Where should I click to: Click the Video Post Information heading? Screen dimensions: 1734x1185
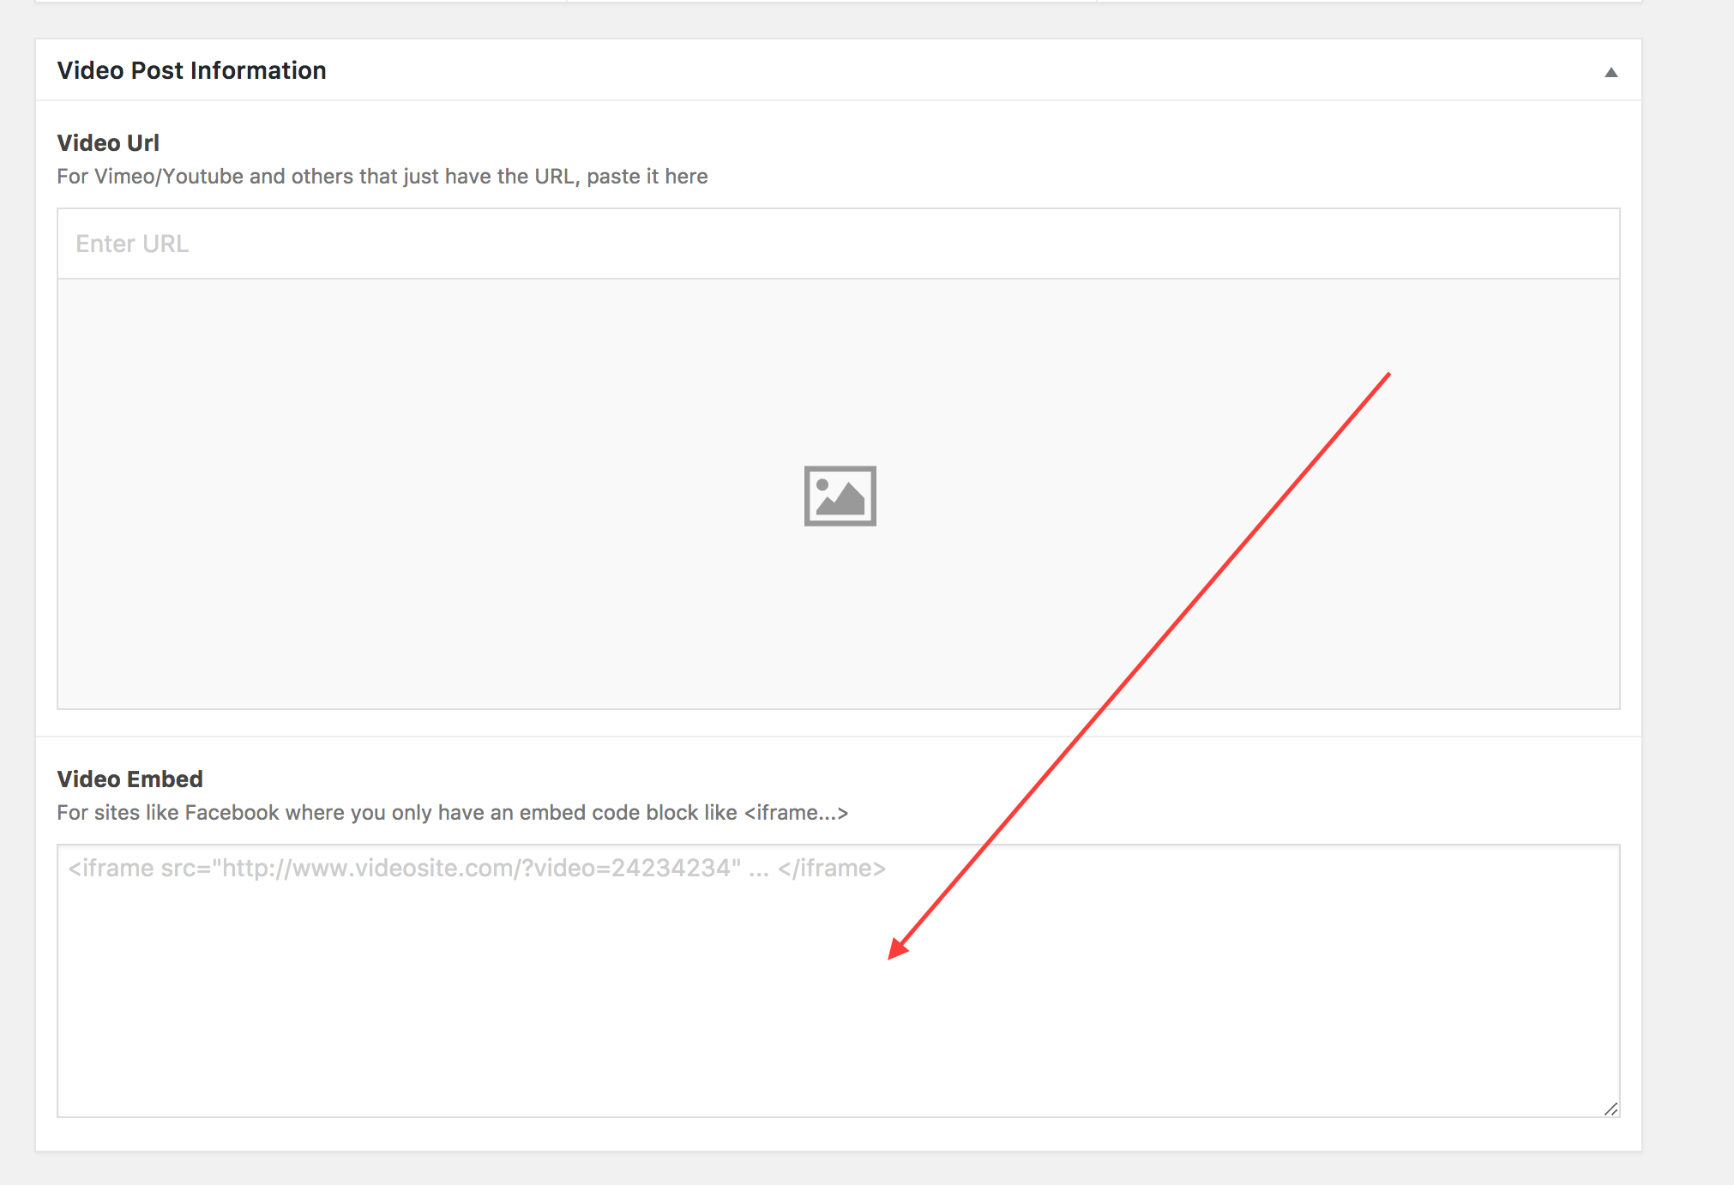tap(191, 70)
